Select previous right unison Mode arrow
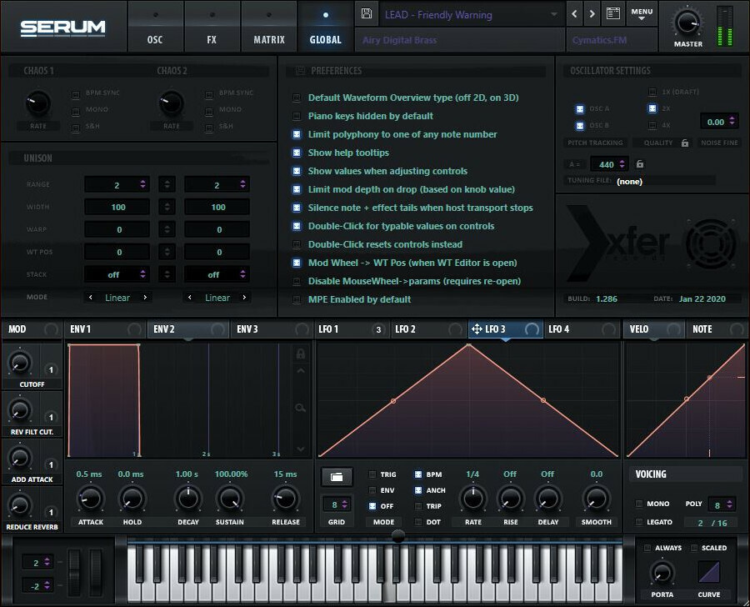This screenshot has width=750, height=607. point(190,298)
